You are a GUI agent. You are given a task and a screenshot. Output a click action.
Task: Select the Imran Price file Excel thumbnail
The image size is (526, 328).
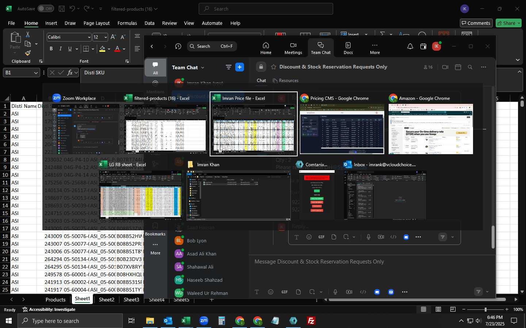[254, 124]
